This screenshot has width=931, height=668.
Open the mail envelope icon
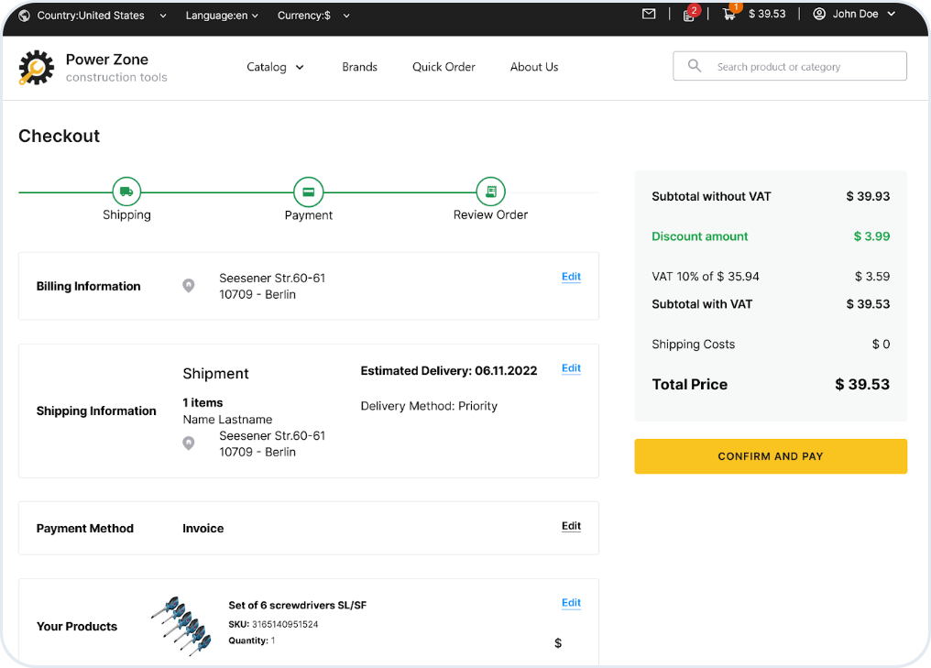649,15
